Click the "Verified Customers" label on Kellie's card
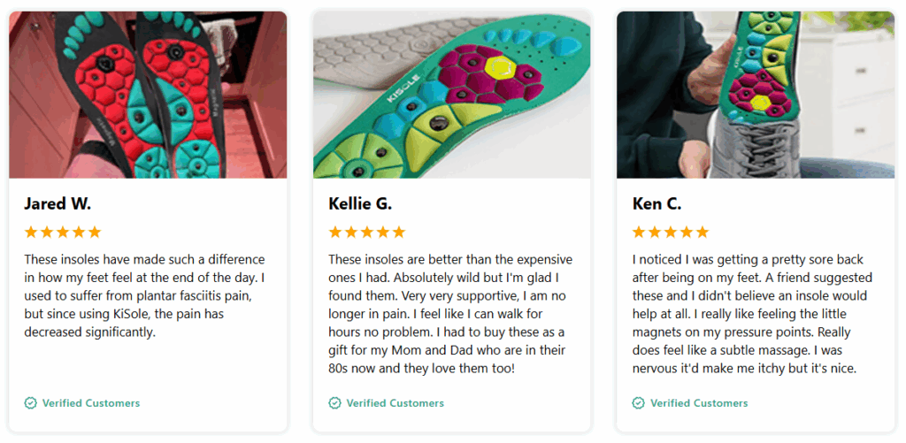906x443 pixels. [x=395, y=403]
